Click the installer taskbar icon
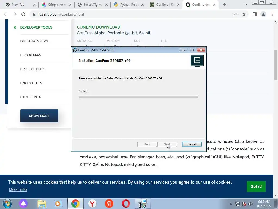This screenshot has height=209, width=278. tap(143, 204)
